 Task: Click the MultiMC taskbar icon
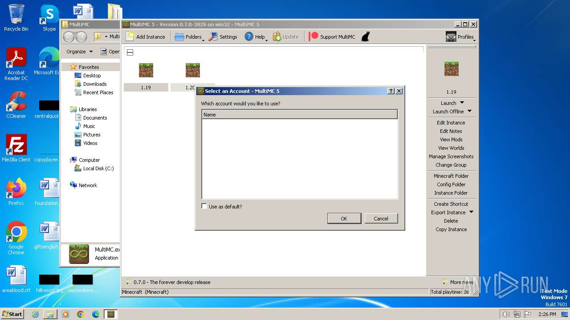point(110,314)
